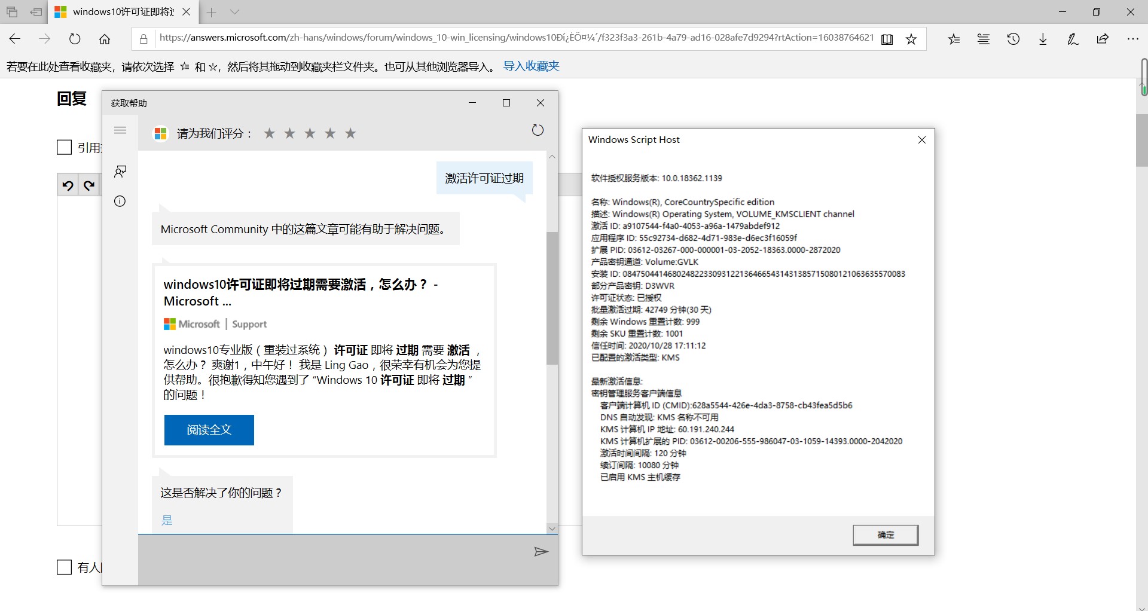Tick the 引用 checkbox on the page
Viewport: 1148px width, 611px height.
(x=64, y=147)
